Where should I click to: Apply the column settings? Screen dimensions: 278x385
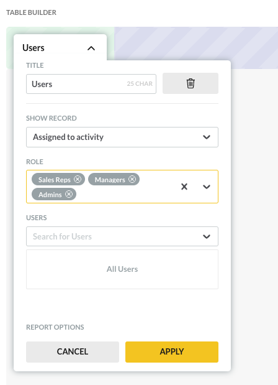click(x=172, y=352)
